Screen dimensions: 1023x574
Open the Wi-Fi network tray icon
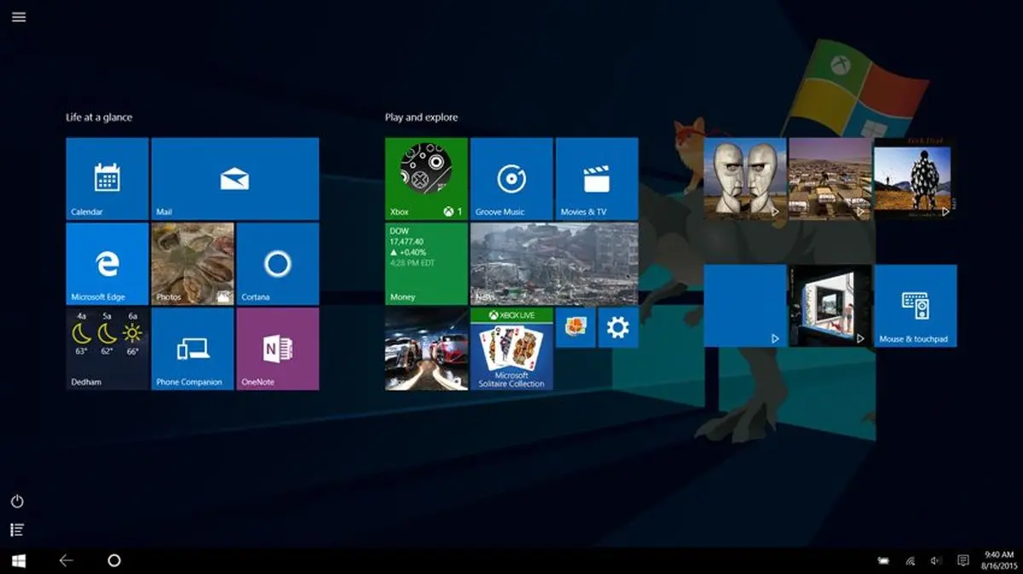pyautogui.click(x=910, y=560)
